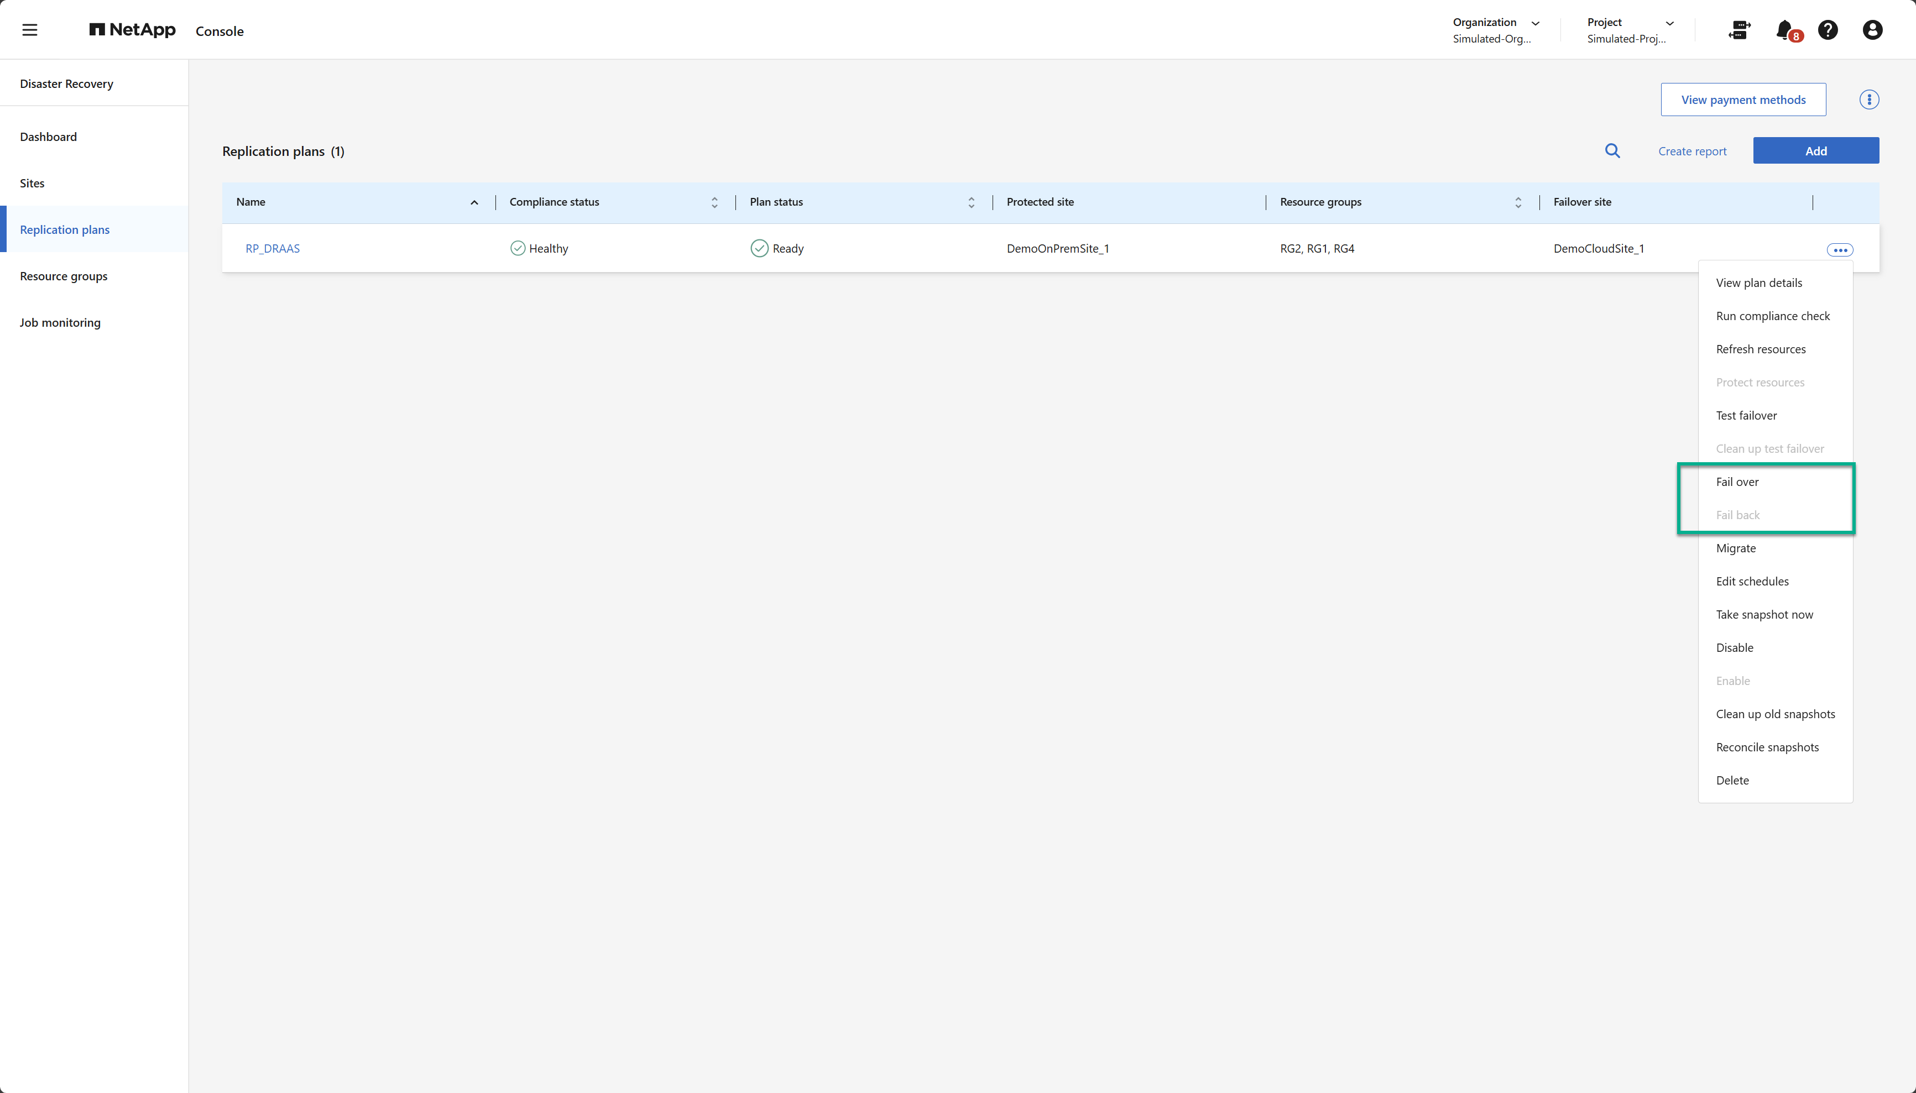Open the user account profile icon
This screenshot has height=1093, width=1916.
(1872, 30)
